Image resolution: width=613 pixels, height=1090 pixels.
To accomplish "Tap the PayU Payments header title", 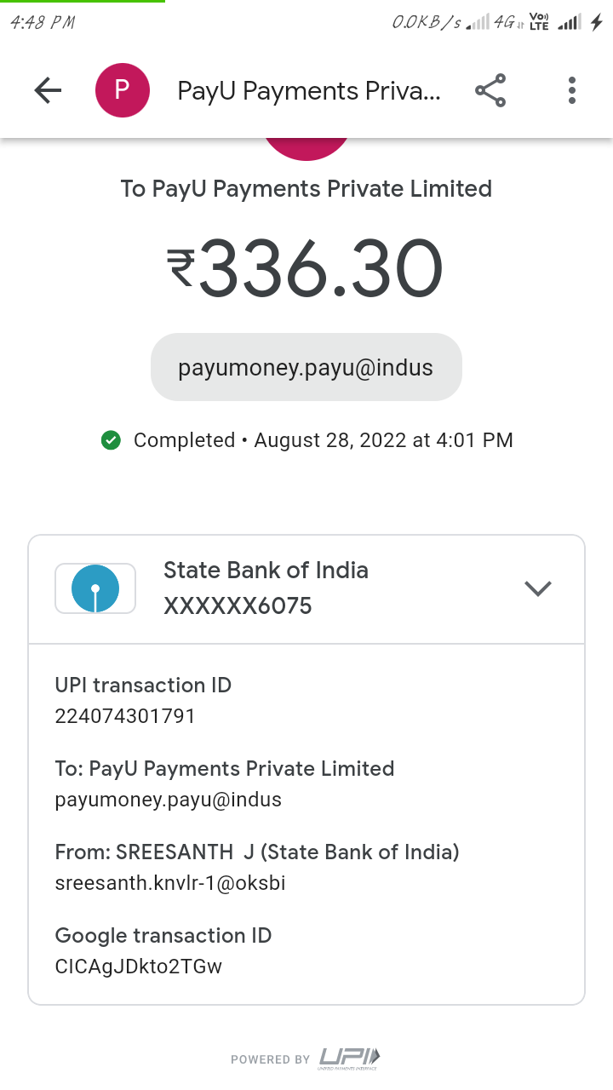I will 309,90.
